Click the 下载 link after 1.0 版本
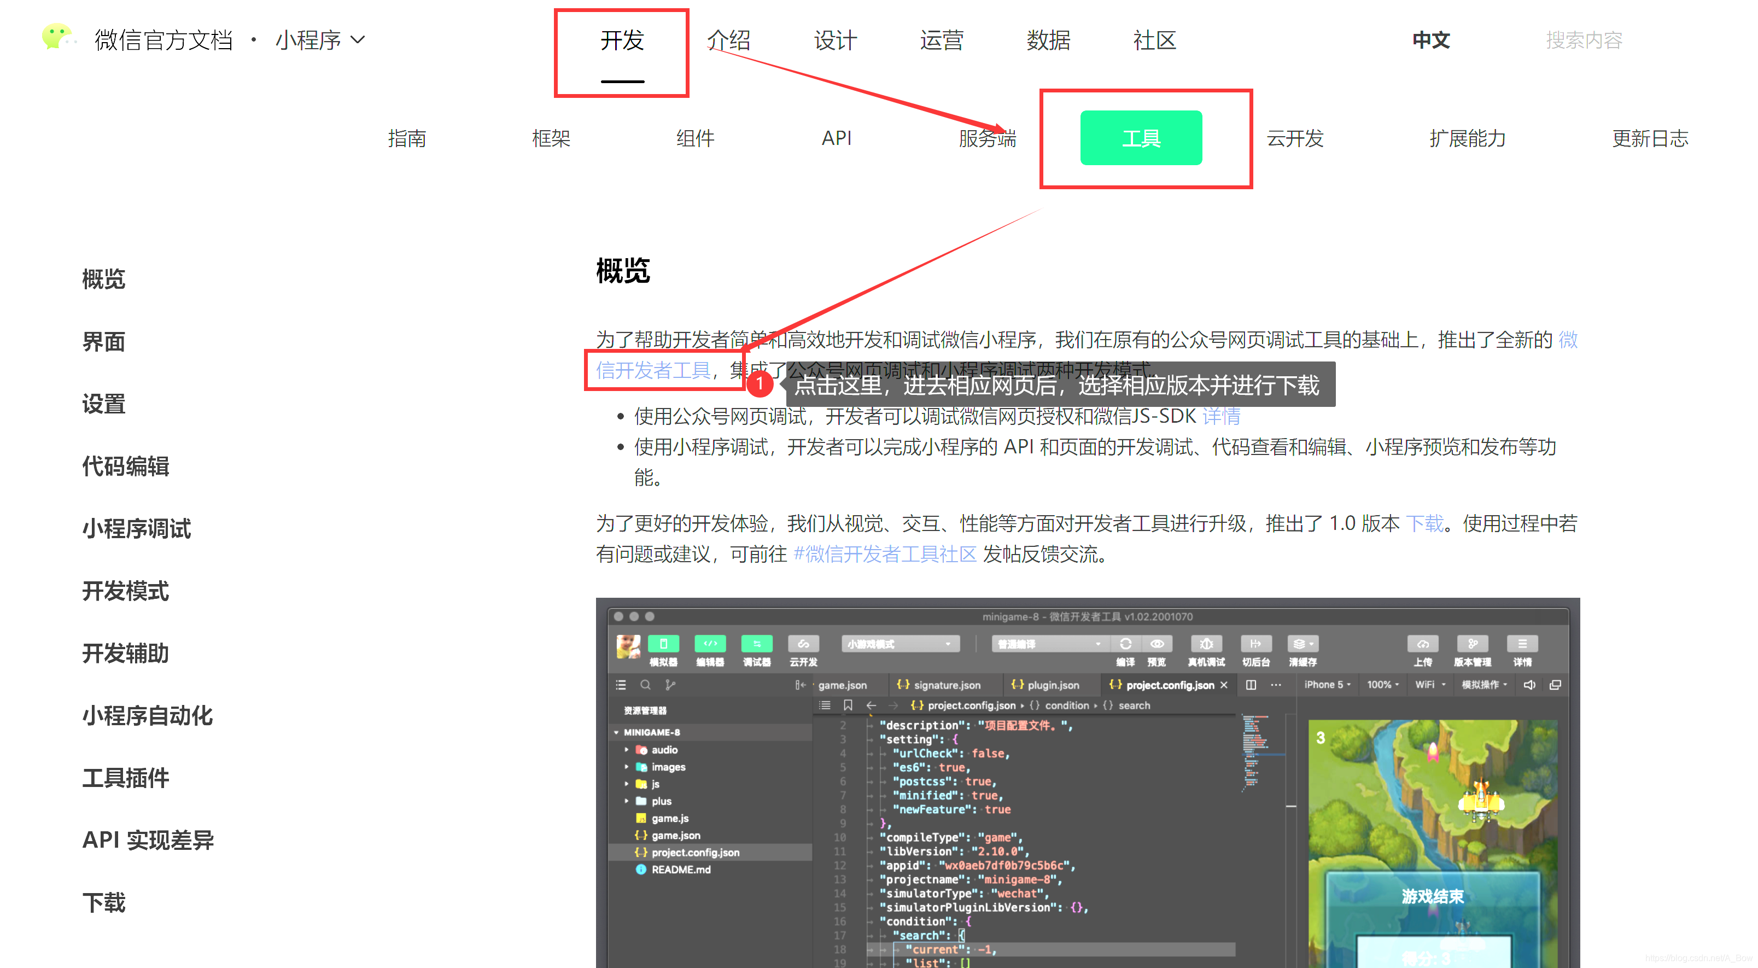1758x968 pixels. (1425, 523)
